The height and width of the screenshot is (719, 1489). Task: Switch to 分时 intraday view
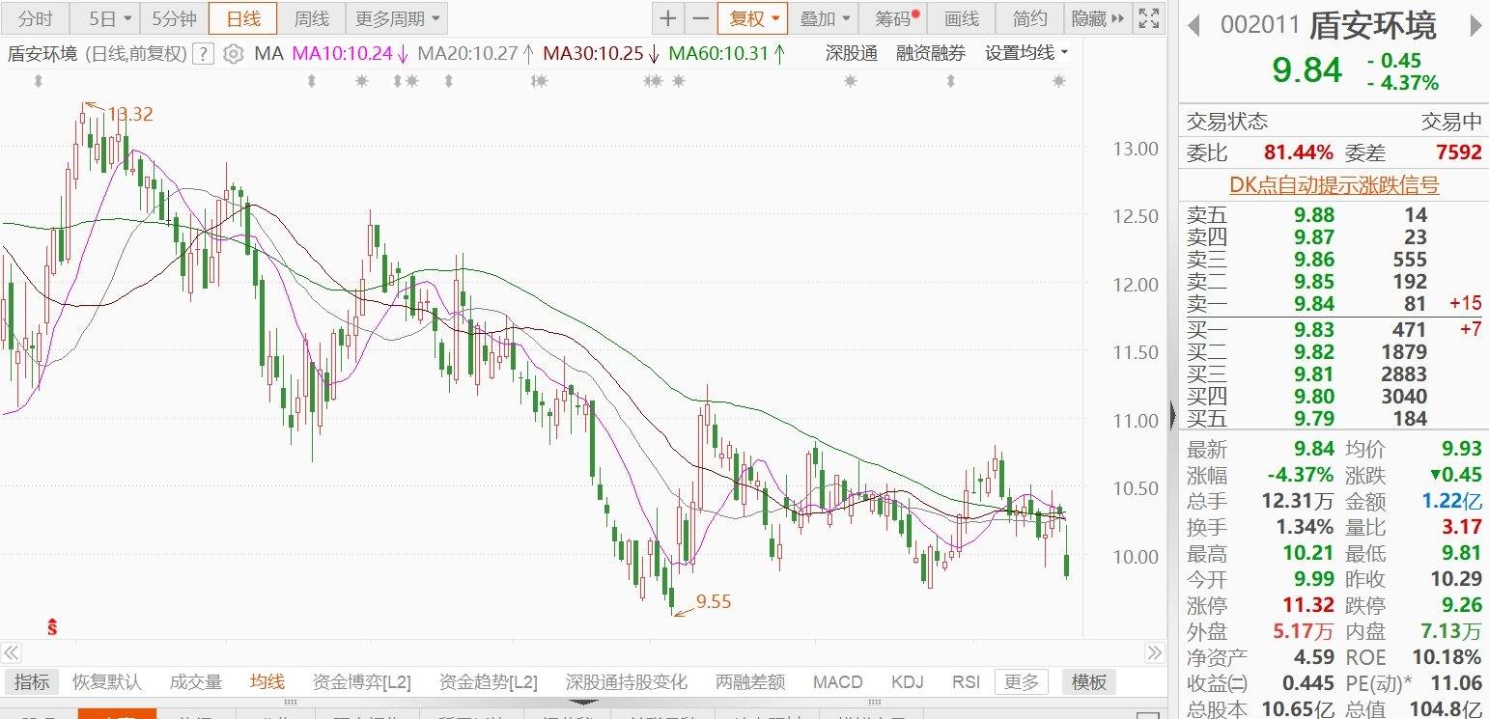pyautogui.click(x=36, y=18)
